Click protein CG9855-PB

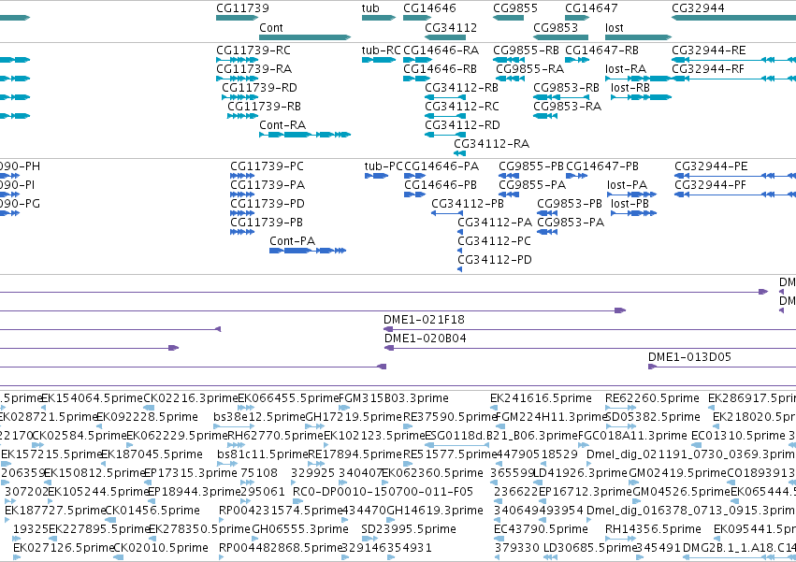click(509, 176)
